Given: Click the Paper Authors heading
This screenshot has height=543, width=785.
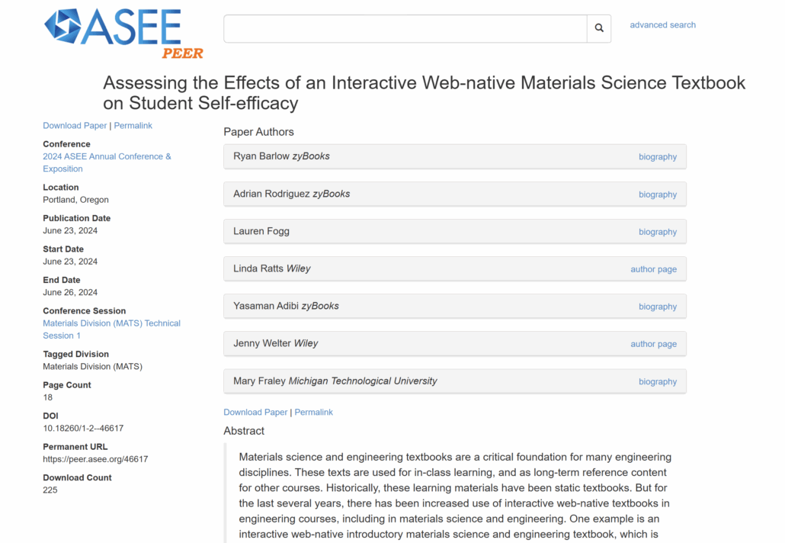Looking at the screenshot, I should [258, 132].
